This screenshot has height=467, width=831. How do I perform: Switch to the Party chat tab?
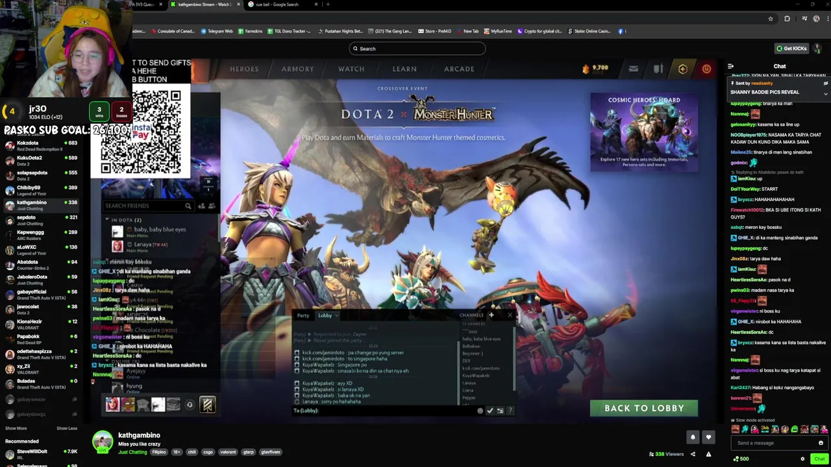[303, 315]
